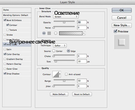The width and height of the screenshot is (135, 110).
Task: Click the Noise slider handle
Action: pyautogui.click(x=54, y=27)
